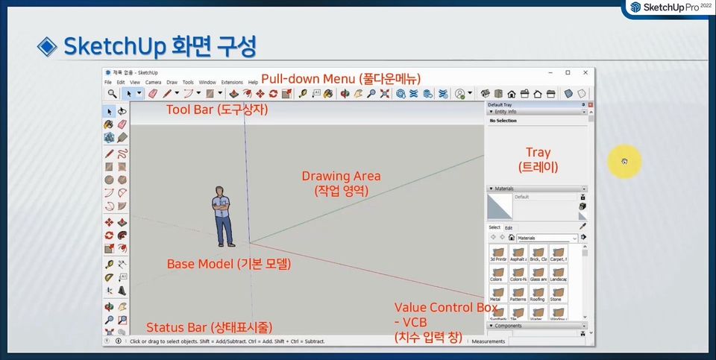This screenshot has height=360, width=716.
Task: Open the Edit menu
Action: (121, 83)
